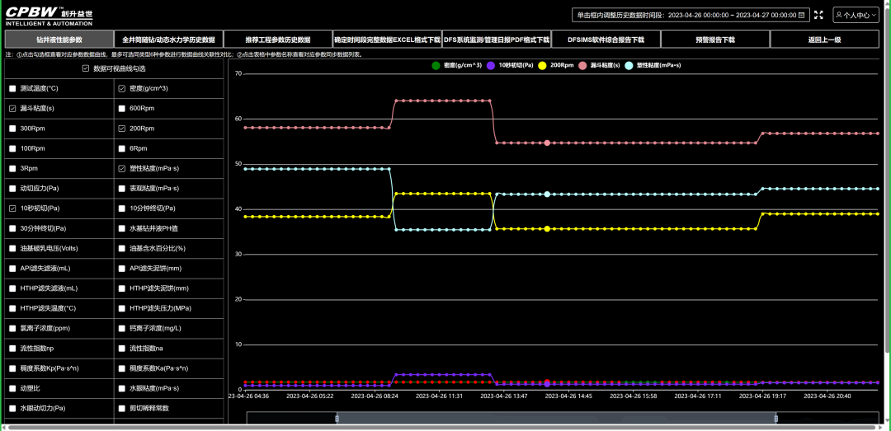Switch to 全井筒随钻/动态水力学历史数据 tab
The height and width of the screenshot is (431, 891).
click(x=169, y=40)
